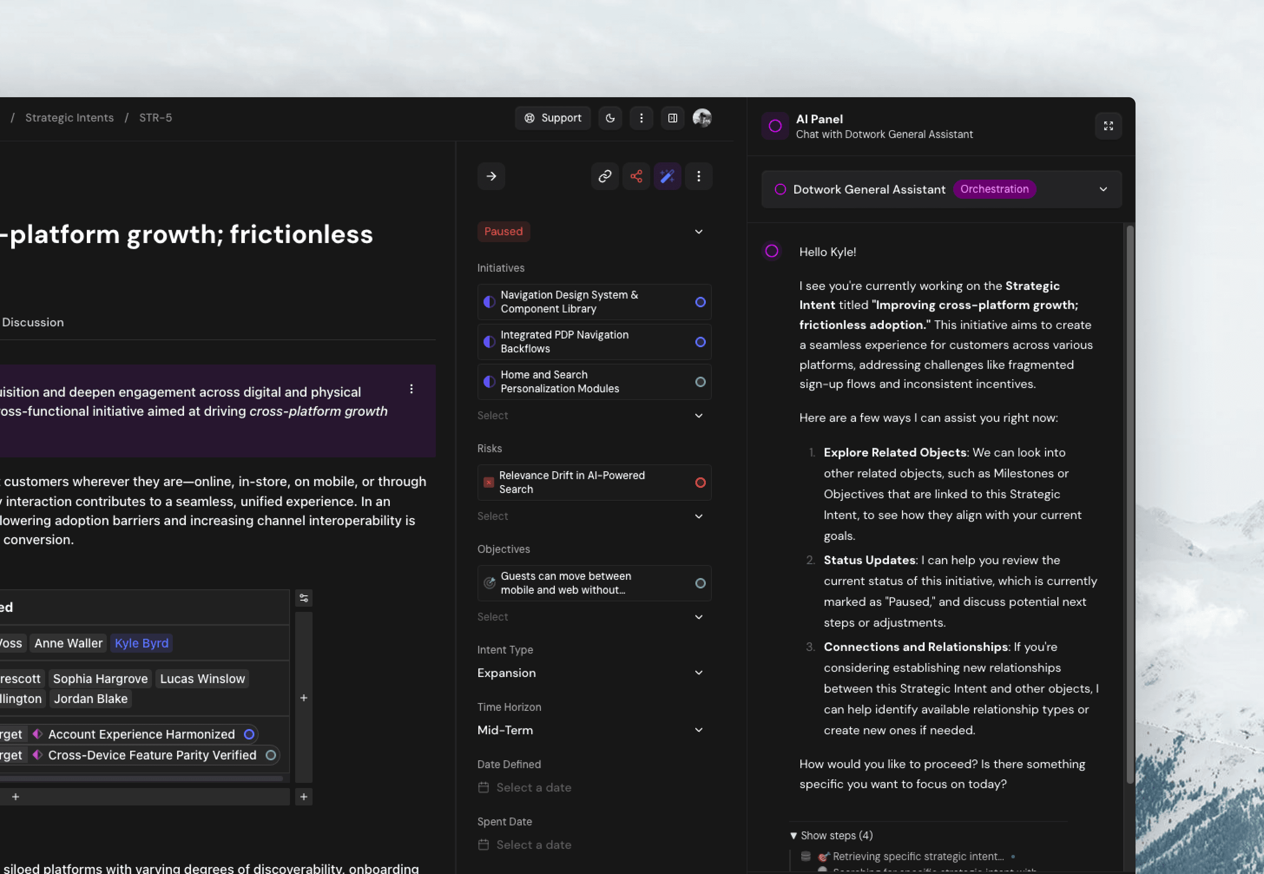Click the right arrow collapse panel button
The image size is (1264, 874).
click(x=490, y=176)
